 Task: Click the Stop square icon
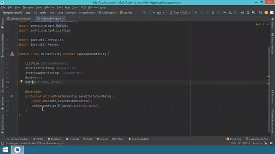click(x=235, y=12)
